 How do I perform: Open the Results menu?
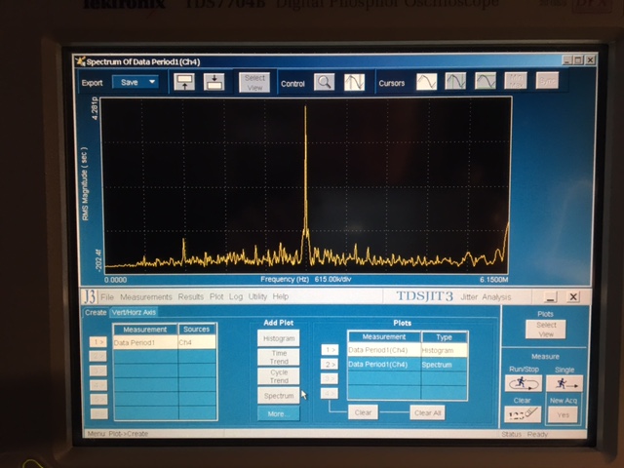pyautogui.click(x=191, y=296)
